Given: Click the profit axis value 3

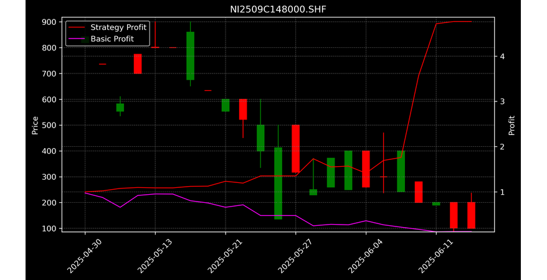Looking at the screenshot, I should tap(502, 101).
